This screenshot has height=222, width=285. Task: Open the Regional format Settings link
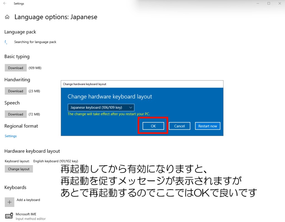(11, 136)
